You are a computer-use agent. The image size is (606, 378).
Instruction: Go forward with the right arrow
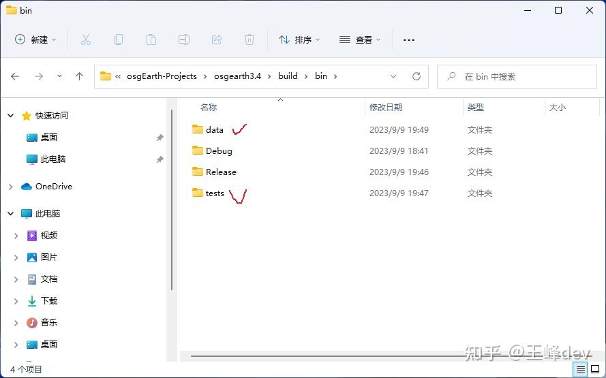click(x=39, y=76)
